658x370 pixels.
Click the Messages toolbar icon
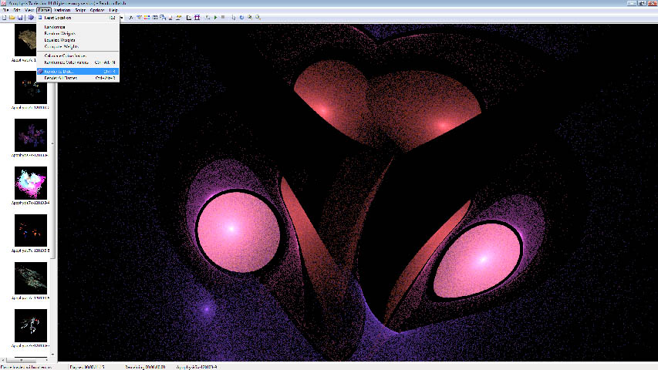[x=170, y=18]
